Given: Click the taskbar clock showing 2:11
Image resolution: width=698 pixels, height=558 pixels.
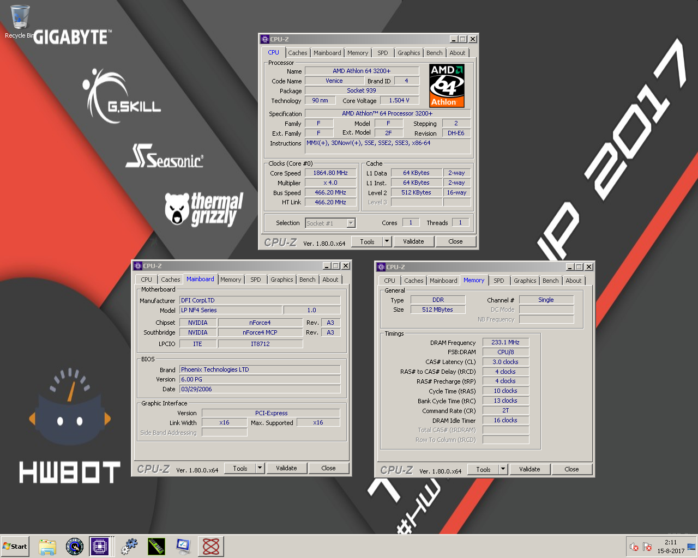Looking at the screenshot, I should [x=671, y=542].
